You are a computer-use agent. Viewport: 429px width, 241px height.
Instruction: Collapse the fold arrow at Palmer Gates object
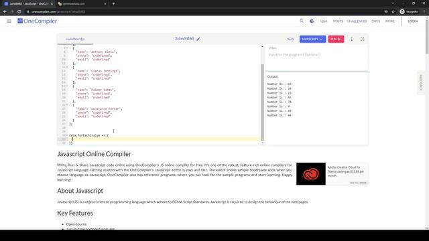pyautogui.click(x=67, y=86)
